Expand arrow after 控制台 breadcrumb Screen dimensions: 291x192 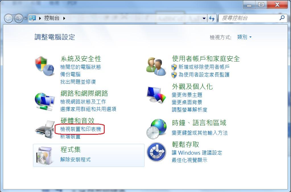64,18
